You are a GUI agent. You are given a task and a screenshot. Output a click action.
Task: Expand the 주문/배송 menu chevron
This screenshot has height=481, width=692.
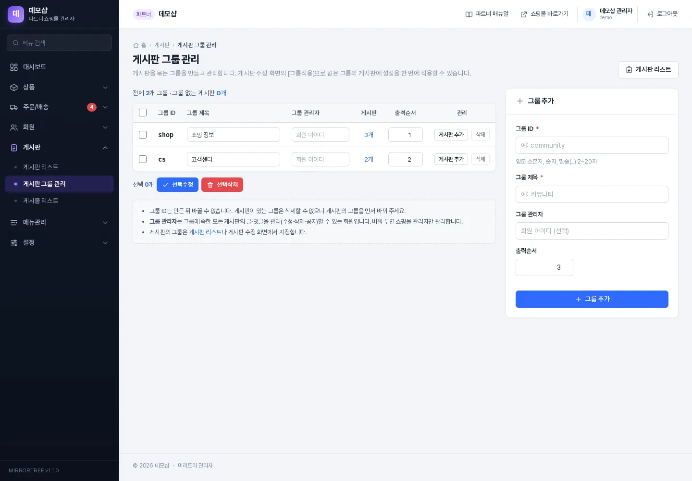(x=105, y=107)
